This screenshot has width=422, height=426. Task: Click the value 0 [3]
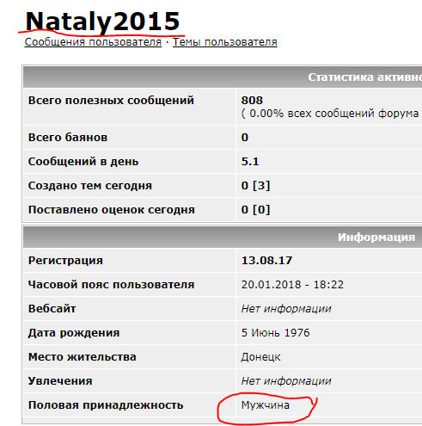pyautogui.click(x=255, y=186)
